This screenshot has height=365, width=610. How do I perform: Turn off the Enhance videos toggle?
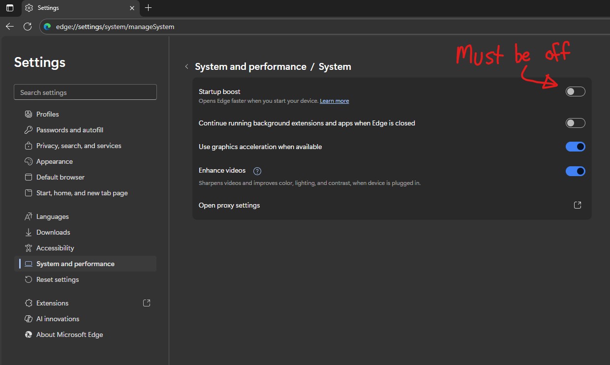(x=575, y=171)
